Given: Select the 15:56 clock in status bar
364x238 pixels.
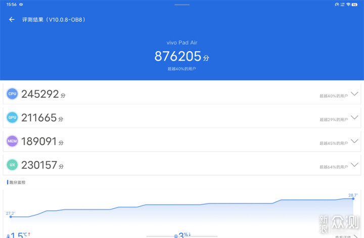Looking at the screenshot, I should point(11,5).
